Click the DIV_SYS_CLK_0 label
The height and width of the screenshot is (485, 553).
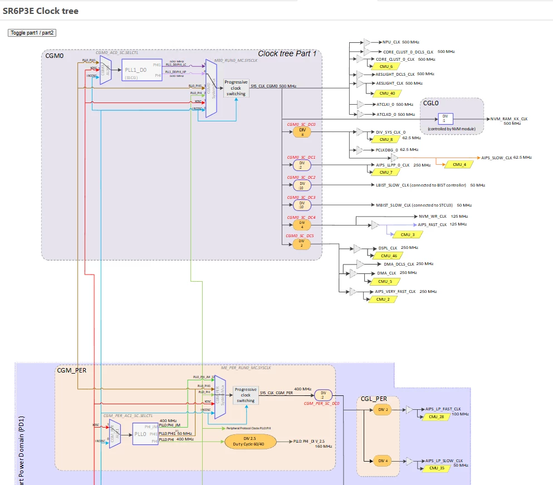coord(391,133)
